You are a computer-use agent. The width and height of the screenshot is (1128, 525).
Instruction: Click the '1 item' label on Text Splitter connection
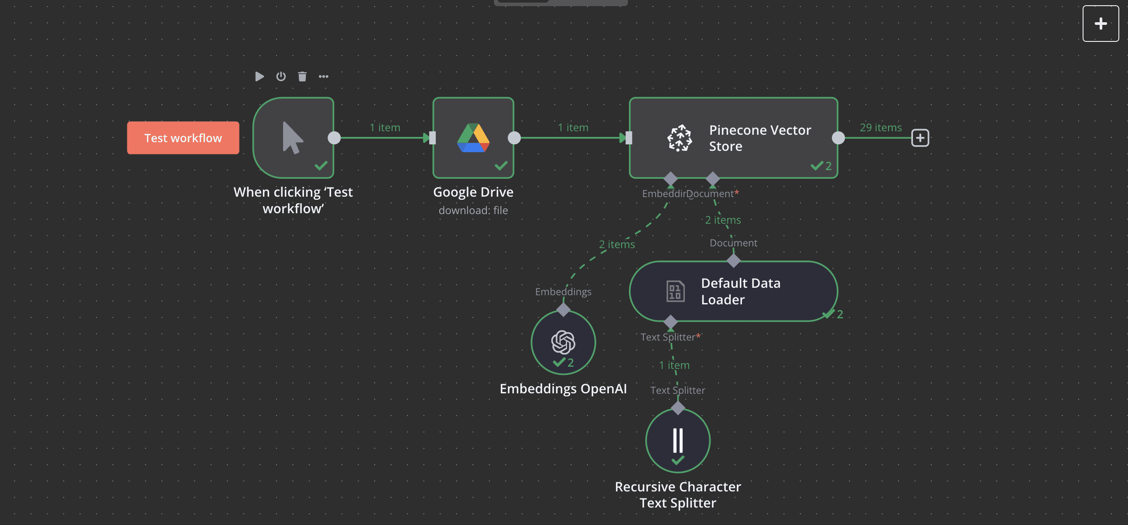674,365
